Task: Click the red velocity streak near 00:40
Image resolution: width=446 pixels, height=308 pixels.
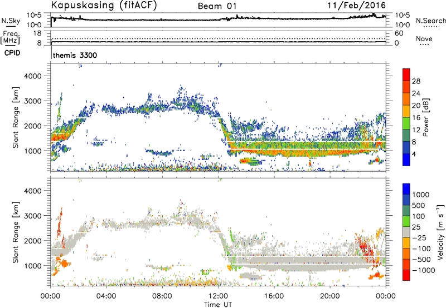Action: coord(59,222)
